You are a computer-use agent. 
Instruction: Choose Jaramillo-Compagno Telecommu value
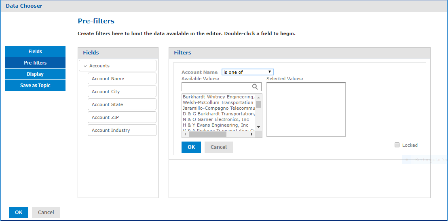(219, 108)
